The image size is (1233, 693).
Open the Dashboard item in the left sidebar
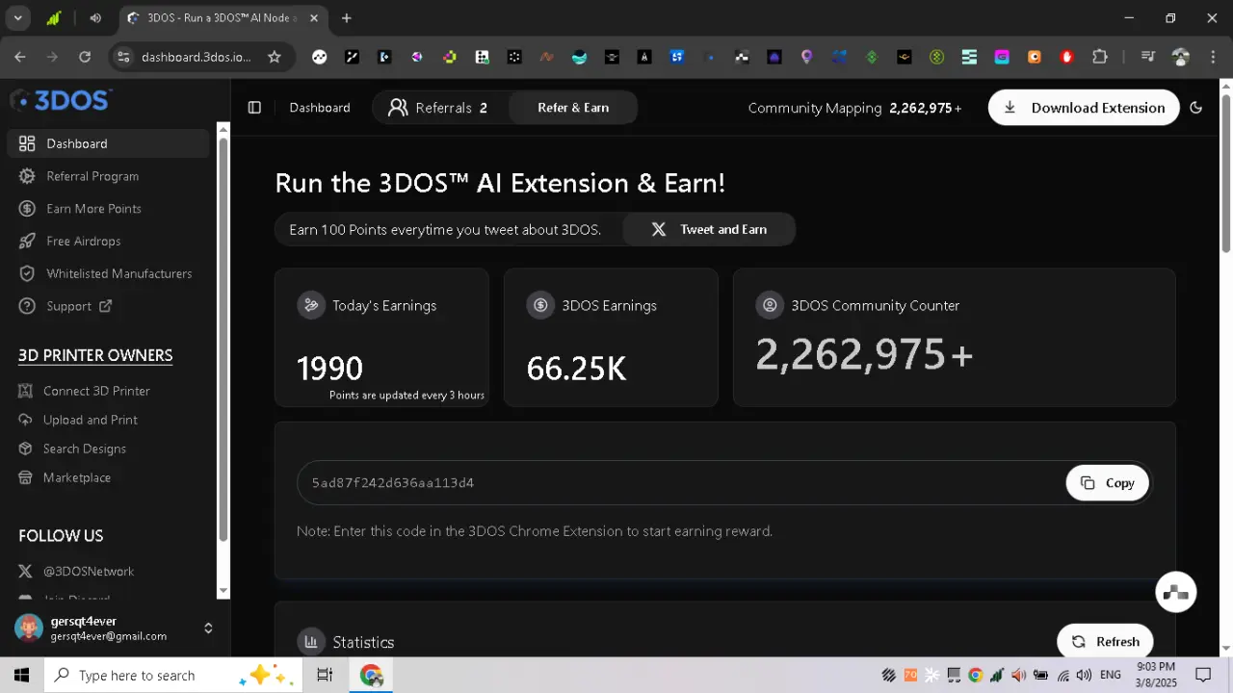(x=108, y=143)
